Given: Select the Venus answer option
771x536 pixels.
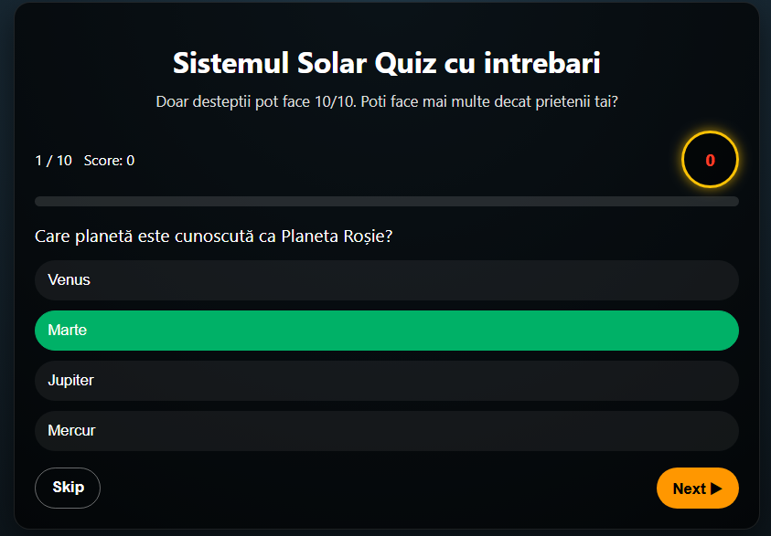Looking at the screenshot, I should [x=386, y=280].
